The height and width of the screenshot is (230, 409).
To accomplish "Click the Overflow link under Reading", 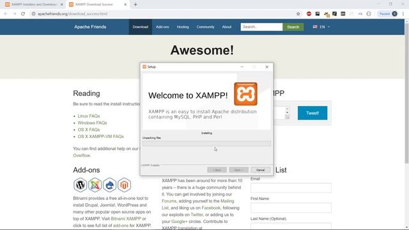I will tap(82, 155).
